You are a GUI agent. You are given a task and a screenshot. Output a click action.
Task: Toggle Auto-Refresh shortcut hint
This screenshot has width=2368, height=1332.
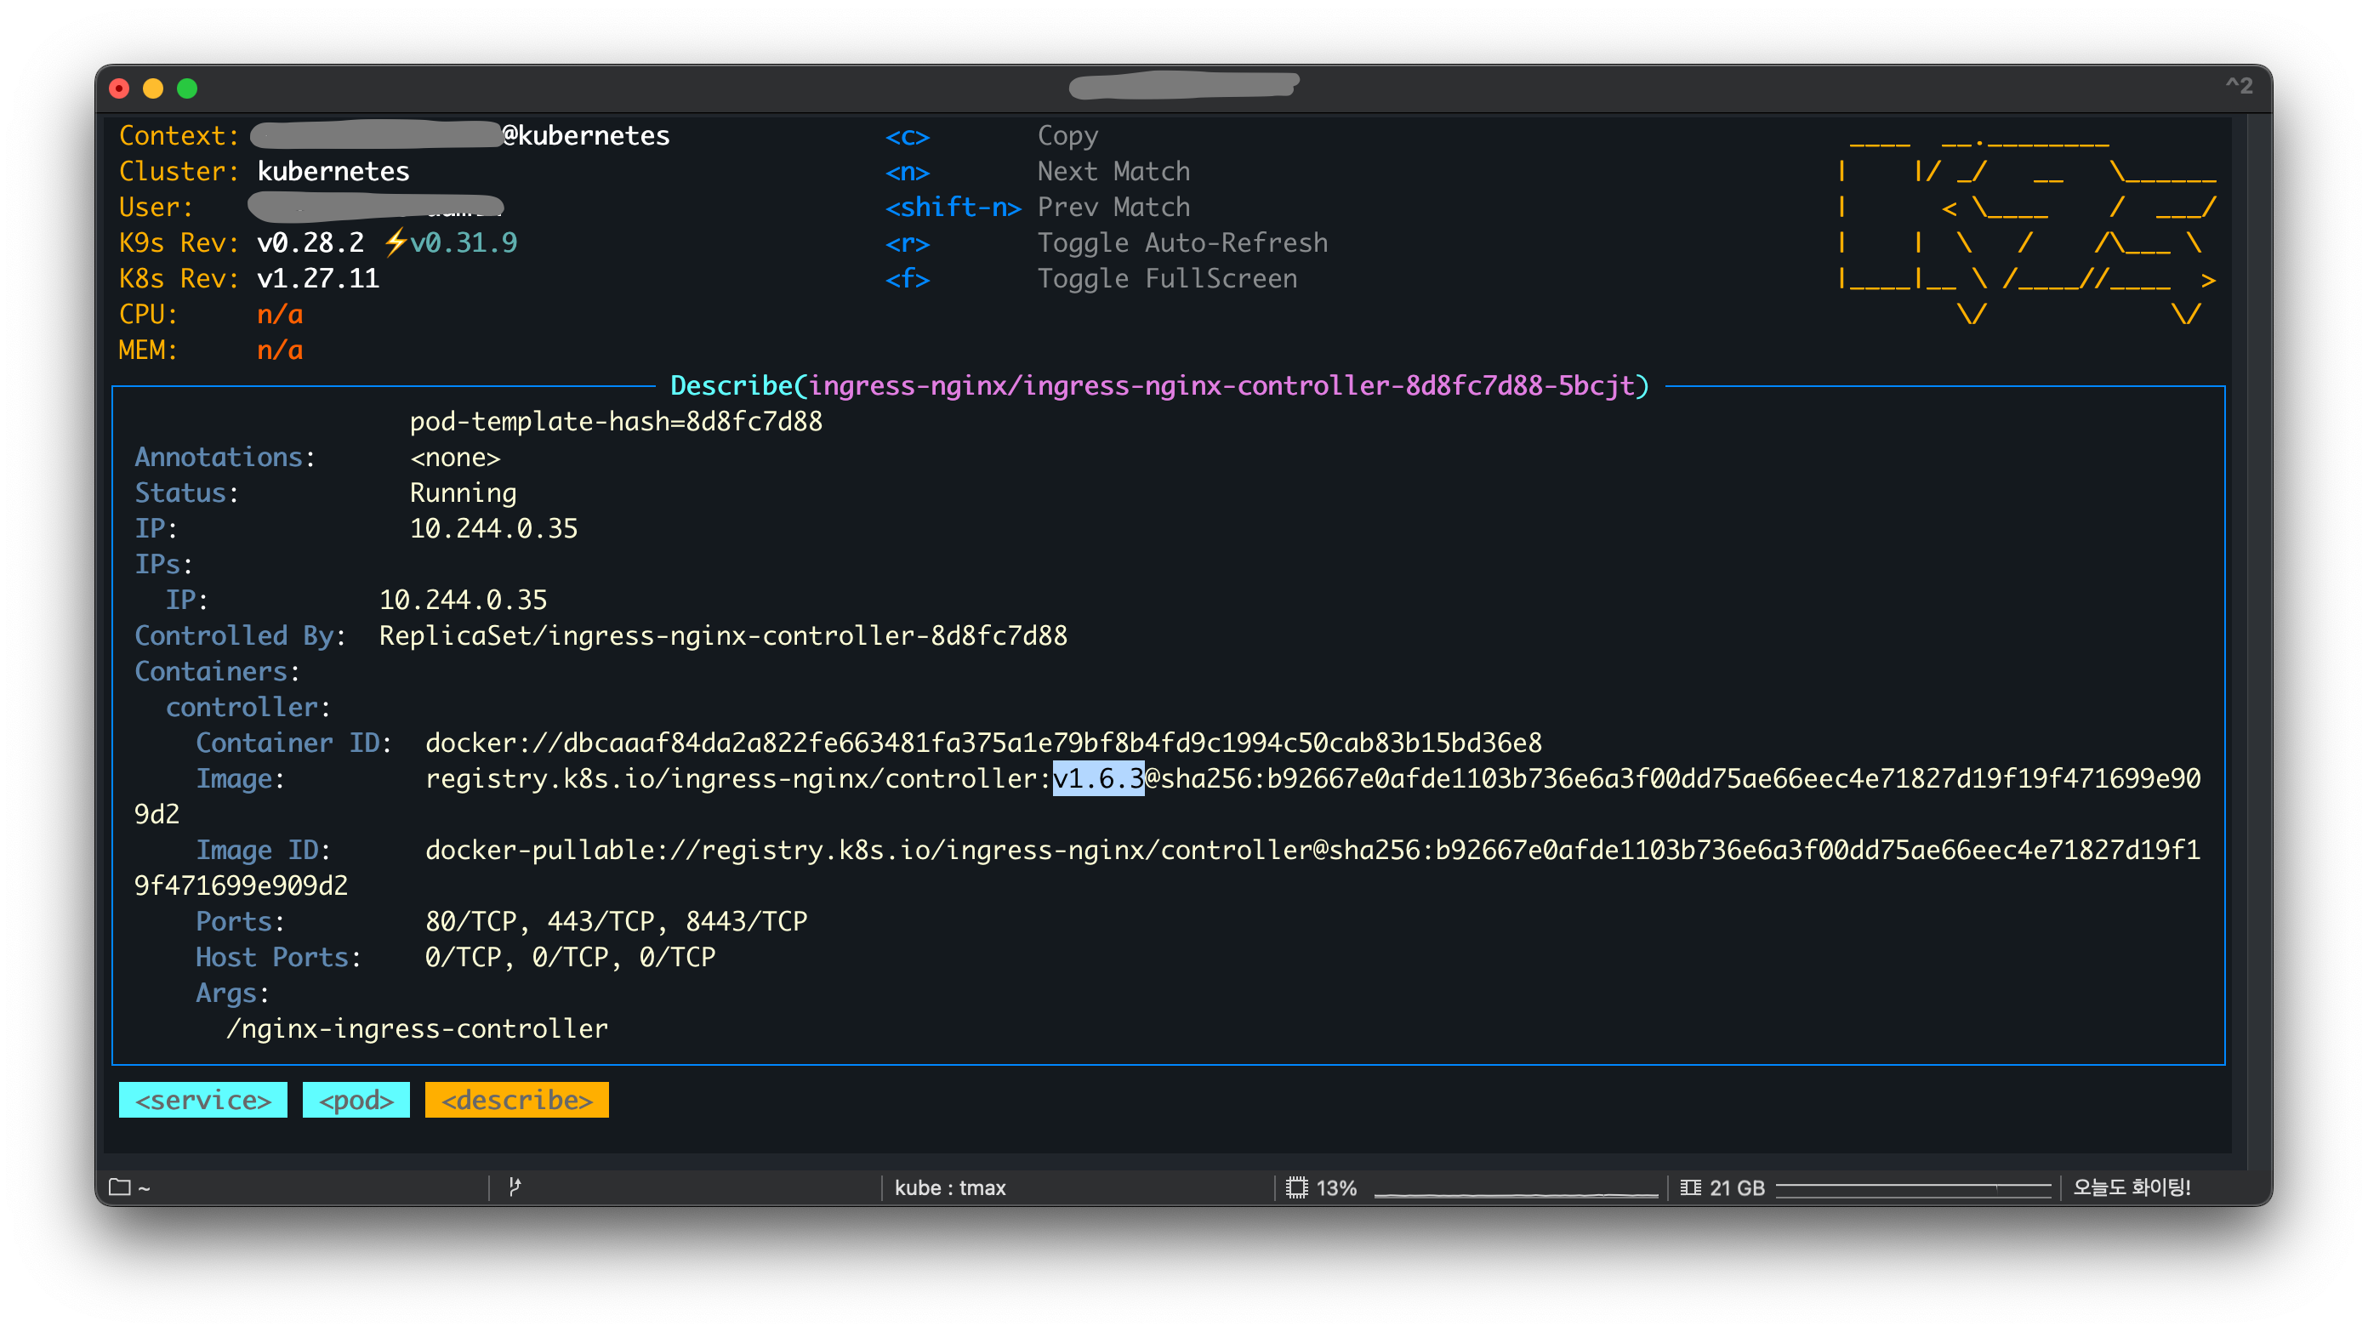point(1182,242)
